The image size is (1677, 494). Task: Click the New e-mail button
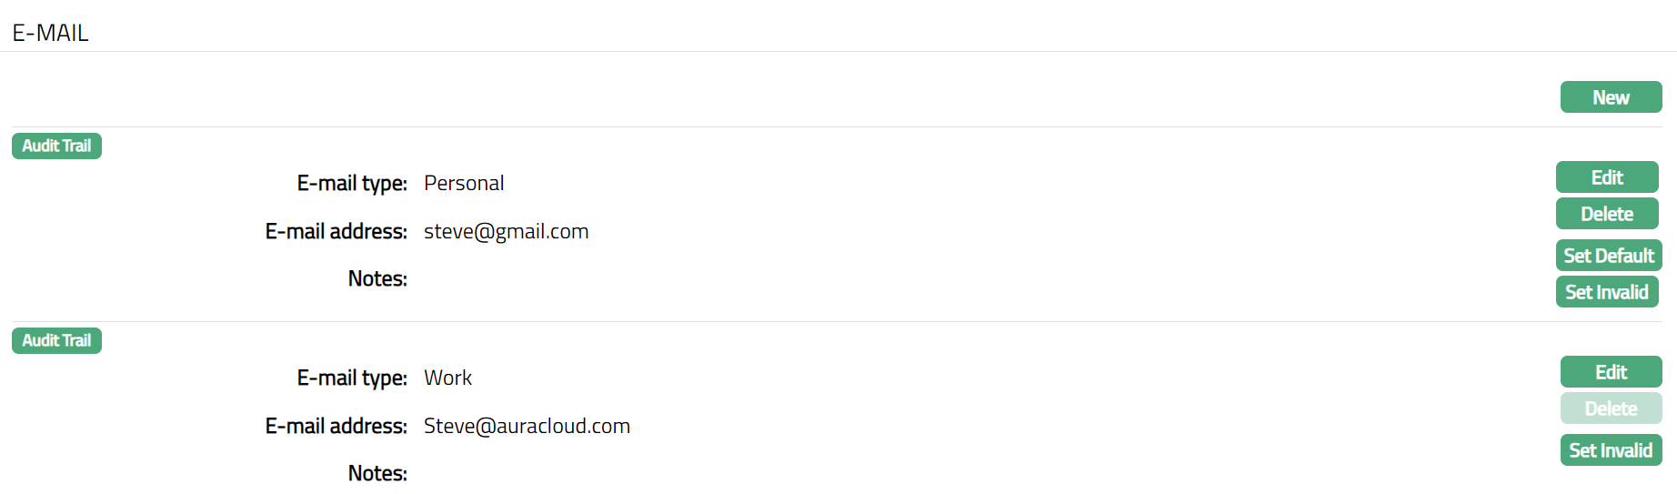coord(1611,97)
